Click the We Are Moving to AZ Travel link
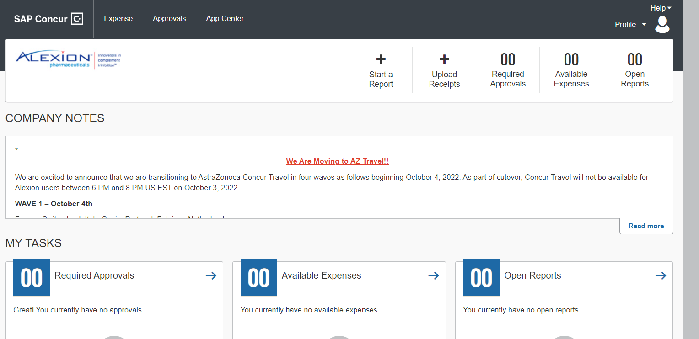 337,161
